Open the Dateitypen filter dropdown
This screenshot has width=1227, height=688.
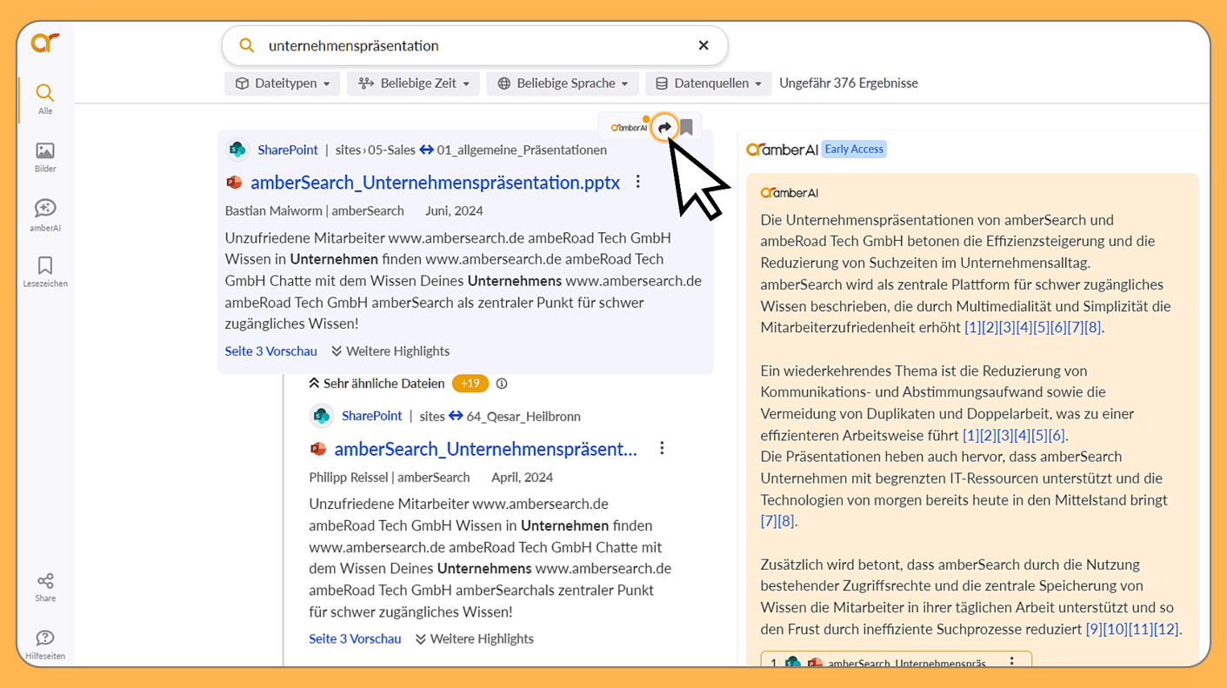[x=283, y=83]
